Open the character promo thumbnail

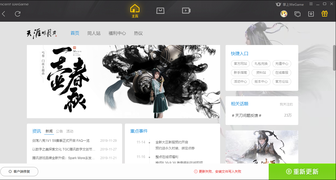coord(262,147)
